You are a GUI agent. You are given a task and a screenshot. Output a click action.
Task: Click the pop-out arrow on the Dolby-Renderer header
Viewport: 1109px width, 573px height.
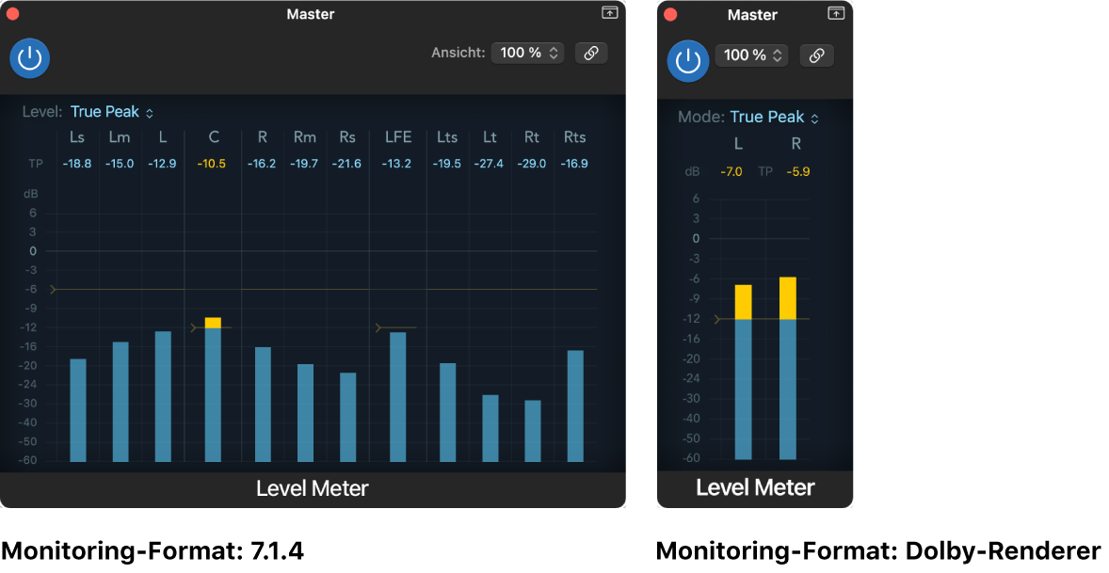pyautogui.click(x=836, y=14)
